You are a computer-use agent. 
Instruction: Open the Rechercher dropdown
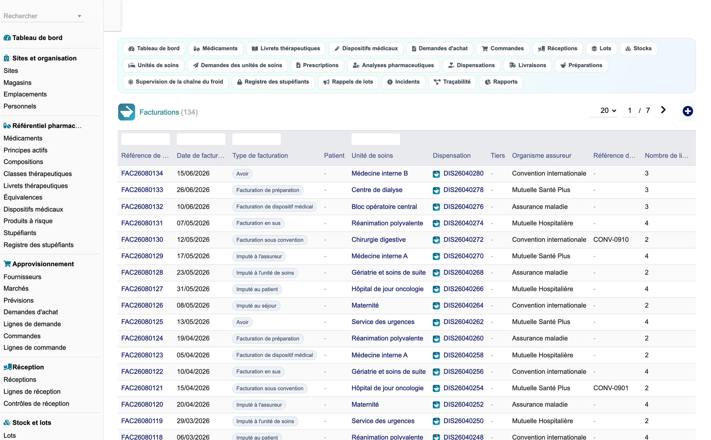click(42, 16)
